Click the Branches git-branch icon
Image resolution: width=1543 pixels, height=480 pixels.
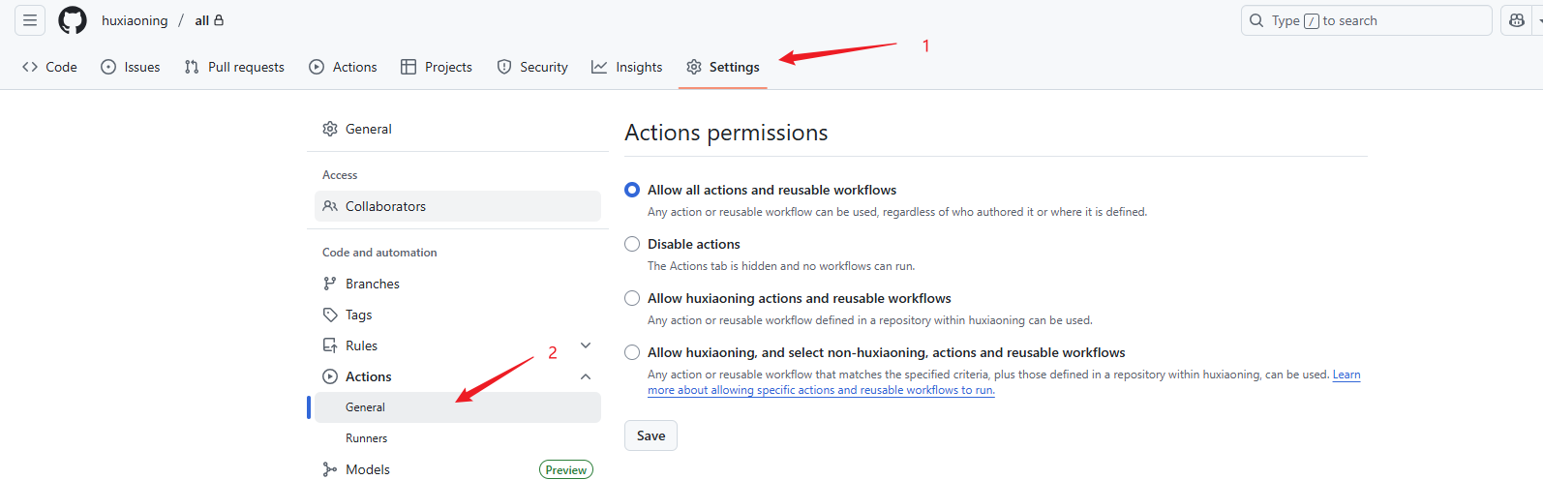tap(330, 284)
